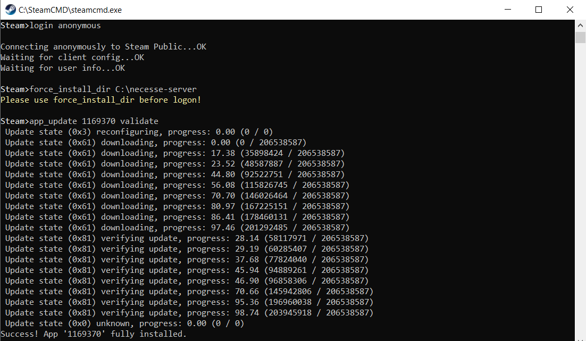Click the downloading line at progress 23.52
The width and height of the screenshot is (586, 341).
[175, 164]
